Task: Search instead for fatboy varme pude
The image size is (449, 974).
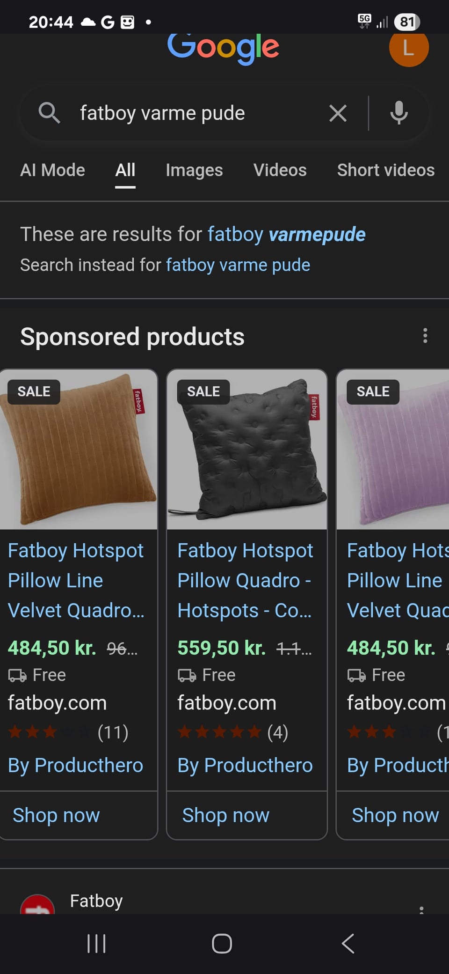Action: pyautogui.click(x=238, y=265)
